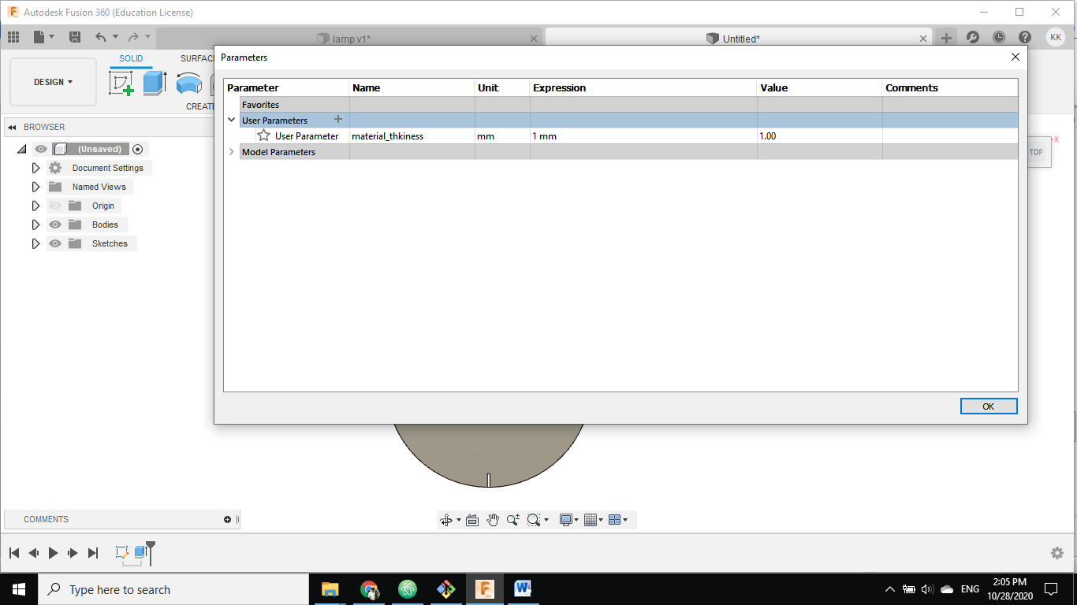Add a user parameter with plus icon

tap(338, 120)
